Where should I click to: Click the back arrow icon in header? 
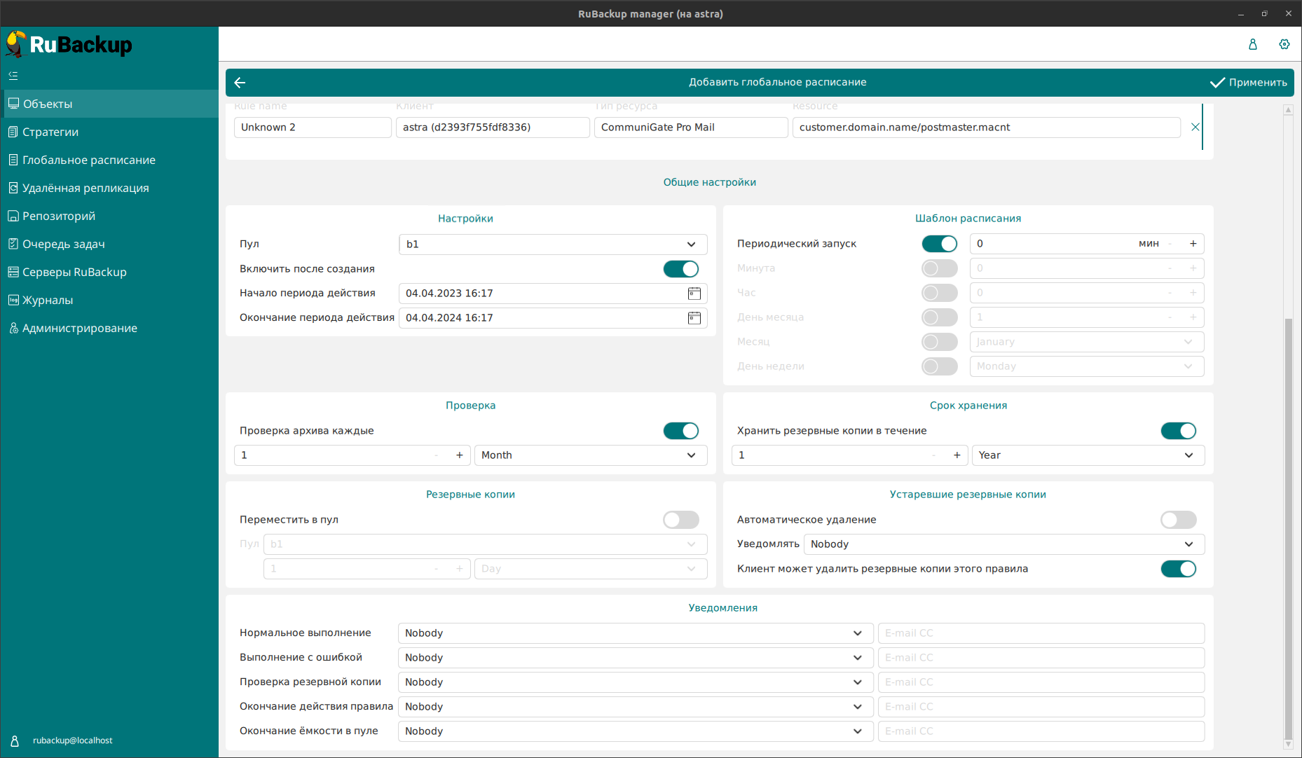point(240,83)
